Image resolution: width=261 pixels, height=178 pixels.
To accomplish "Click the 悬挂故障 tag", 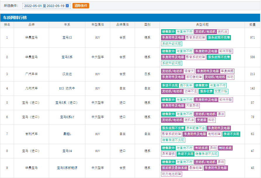I will click(x=196, y=168).
